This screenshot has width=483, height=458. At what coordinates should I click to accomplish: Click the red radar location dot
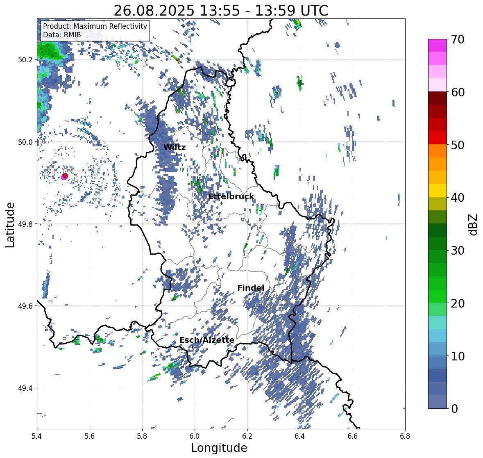pos(65,175)
